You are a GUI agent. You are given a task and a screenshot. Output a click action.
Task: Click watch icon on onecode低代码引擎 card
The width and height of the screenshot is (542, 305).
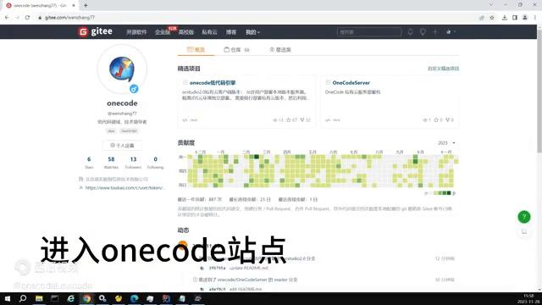[275, 120]
